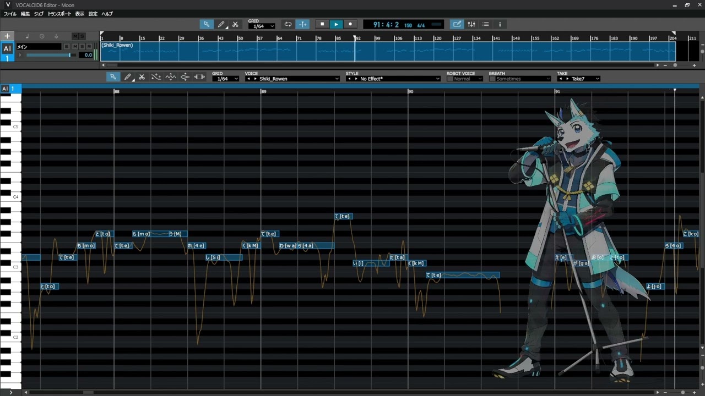
Task: Open the list view icon
Action: click(486, 24)
